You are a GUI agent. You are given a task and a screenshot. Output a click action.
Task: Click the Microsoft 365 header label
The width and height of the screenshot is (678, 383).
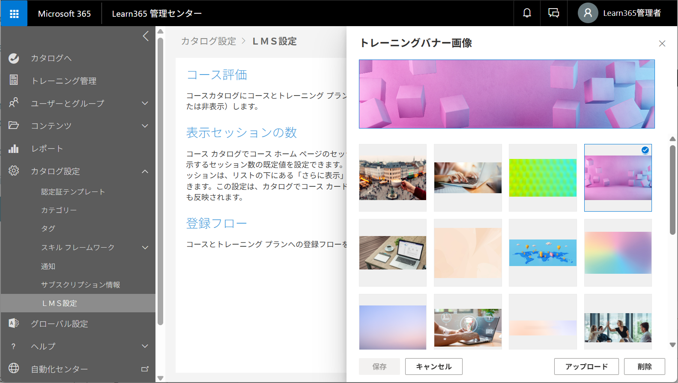(64, 14)
